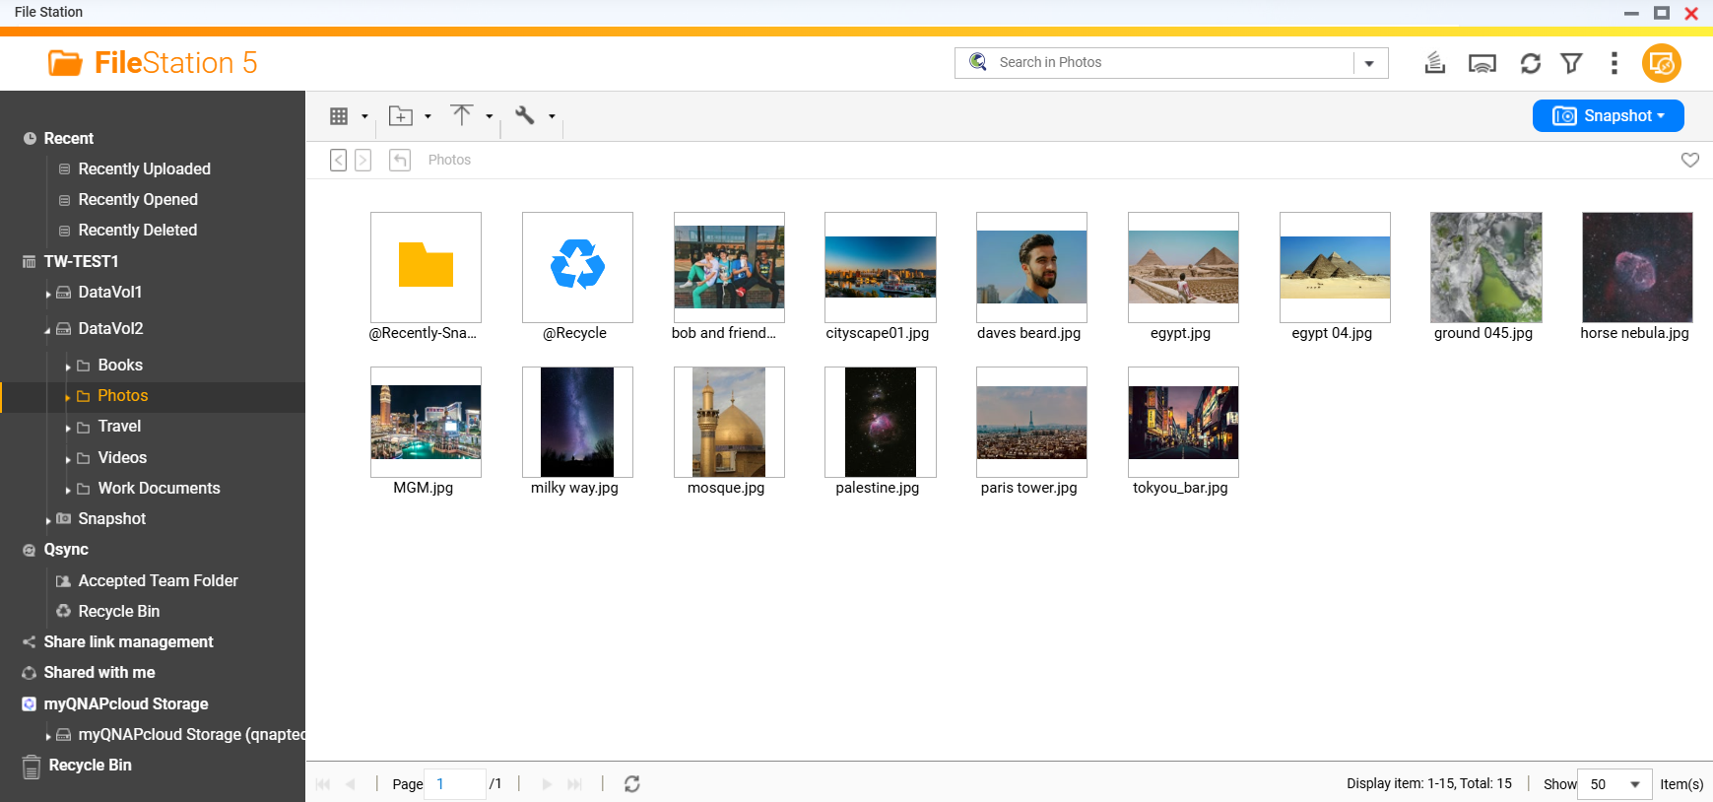Open the Snapshot dropdown button

(1609, 115)
